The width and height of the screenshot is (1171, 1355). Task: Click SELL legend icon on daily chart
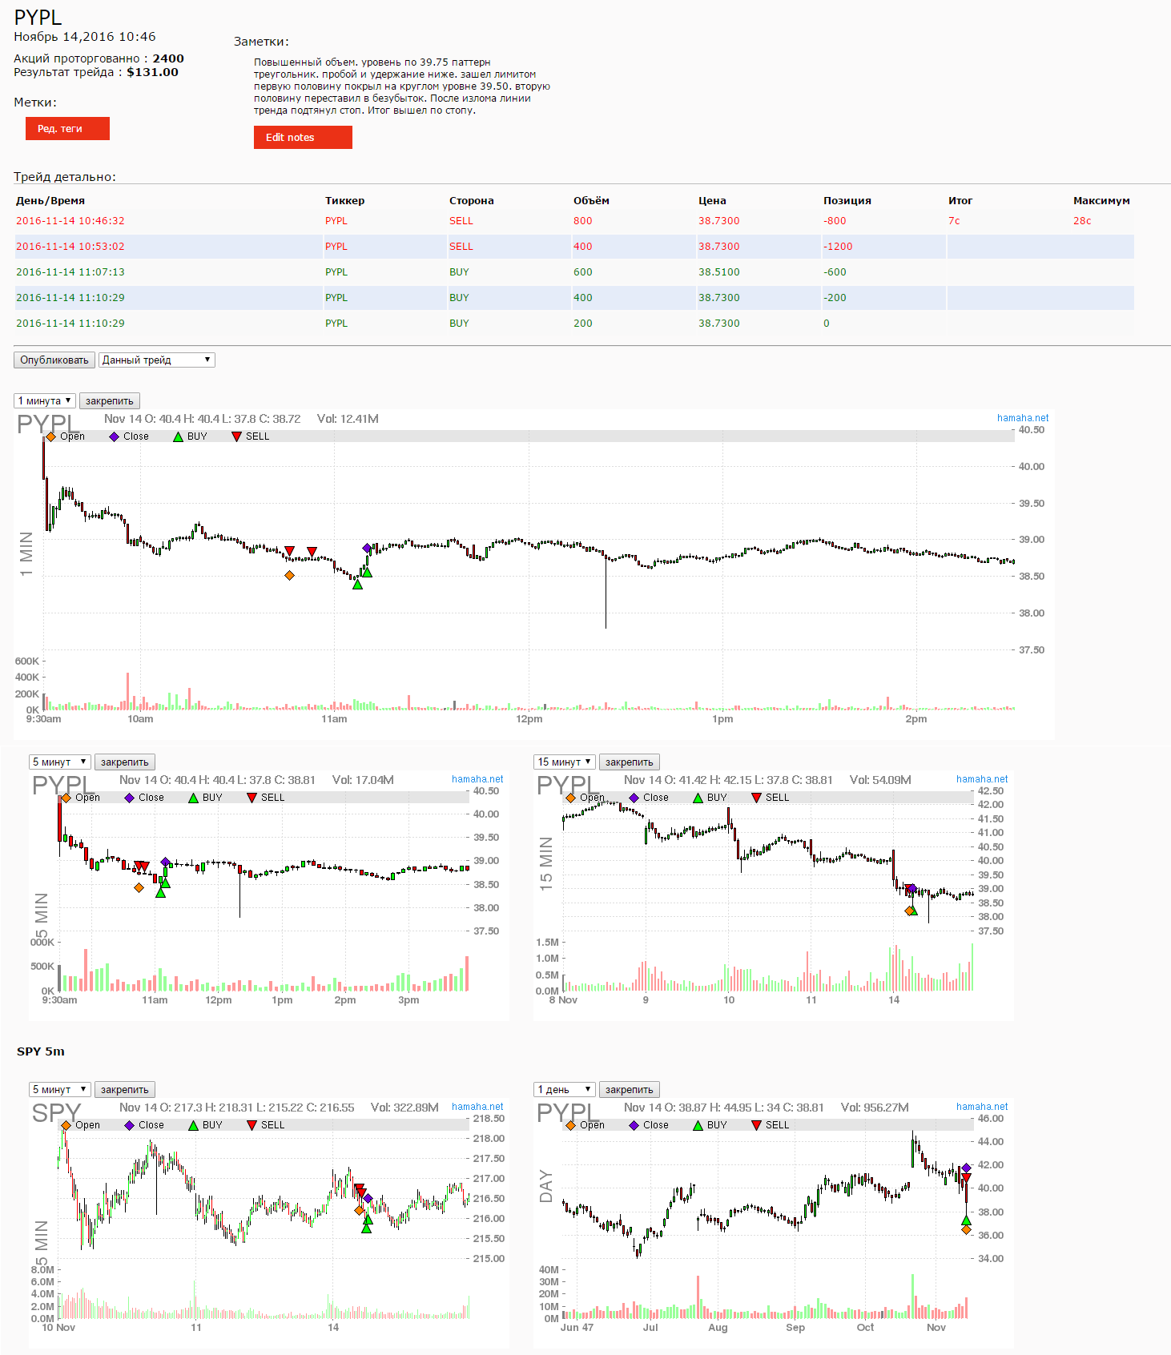point(756,1125)
